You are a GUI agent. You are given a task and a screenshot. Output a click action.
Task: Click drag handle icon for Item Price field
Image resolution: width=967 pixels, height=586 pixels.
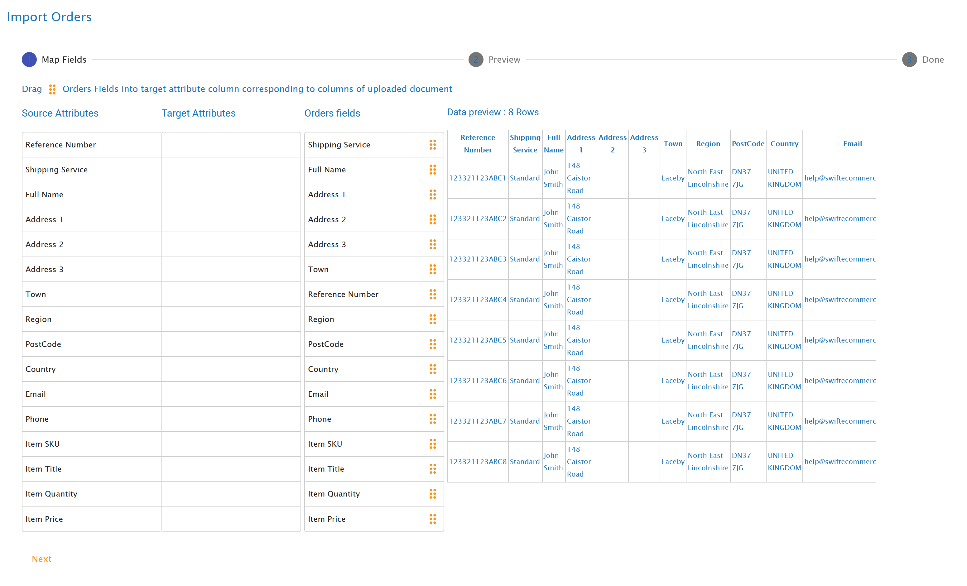pyautogui.click(x=432, y=519)
